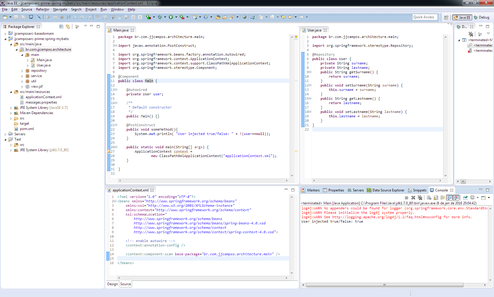This screenshot has height=297, width=494.
Task: Click Collapse All in Package Explorer
Action: tap(61, 27)
